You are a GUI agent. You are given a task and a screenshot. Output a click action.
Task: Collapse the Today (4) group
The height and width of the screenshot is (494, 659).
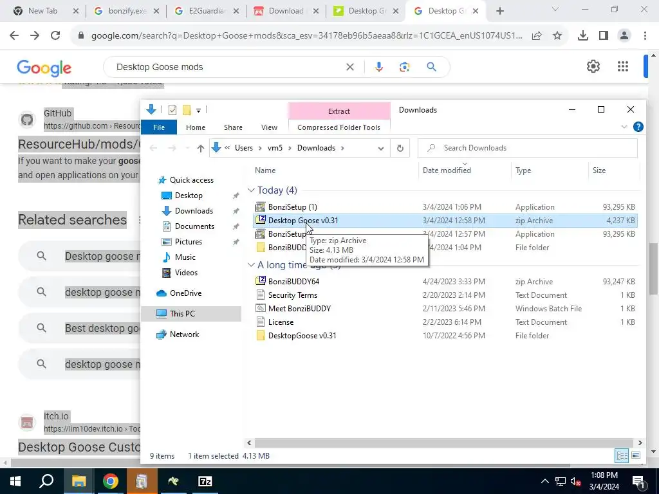251,190
